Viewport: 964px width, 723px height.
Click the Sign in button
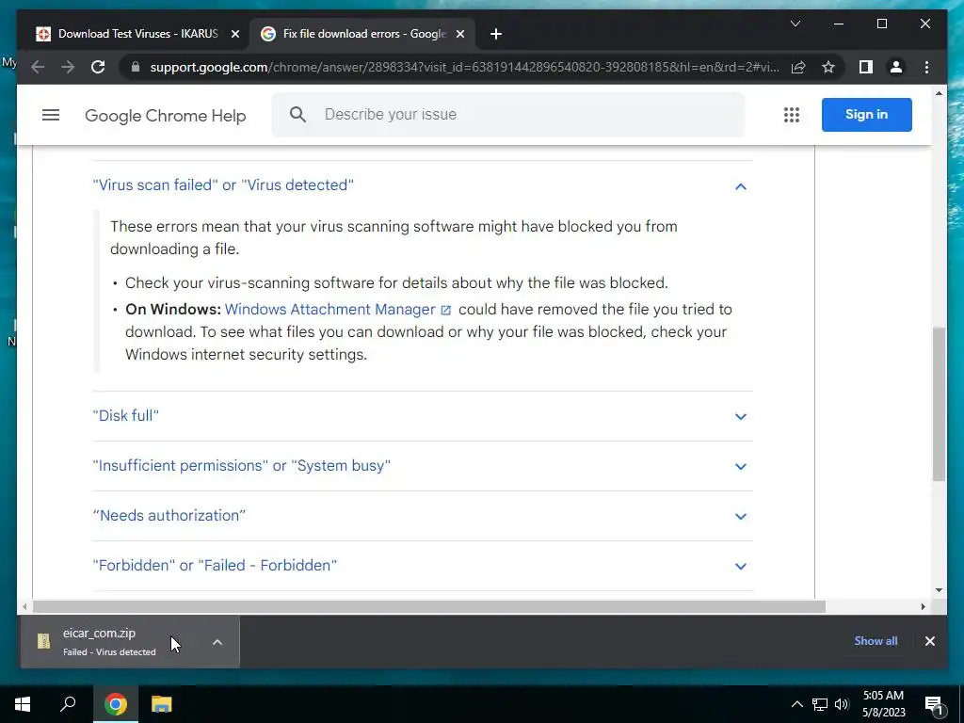tap(866, 114)
